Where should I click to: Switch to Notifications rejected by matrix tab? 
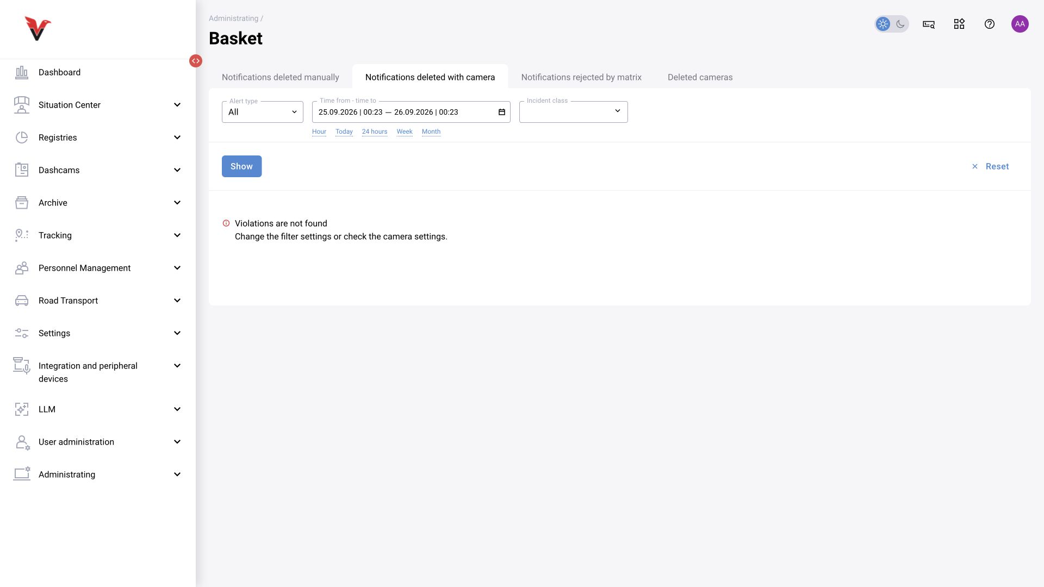coord(581,77)
